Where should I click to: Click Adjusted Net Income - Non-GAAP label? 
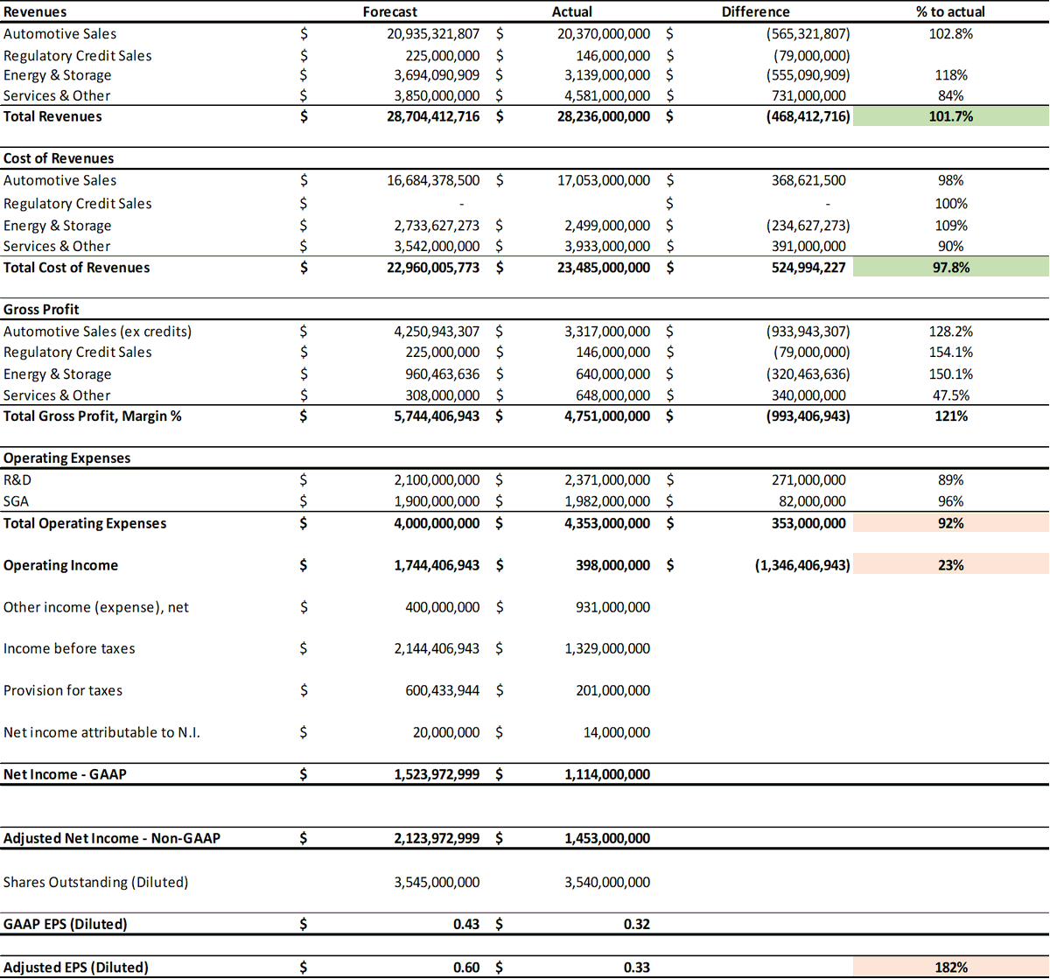(x=112, y=838)
